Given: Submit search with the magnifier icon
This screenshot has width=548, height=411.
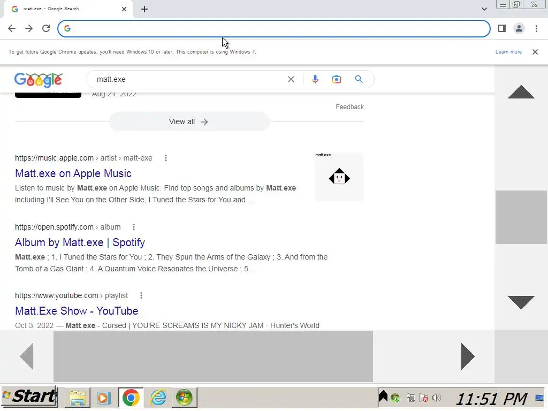Looking at the screenshot, I should 359,79.
